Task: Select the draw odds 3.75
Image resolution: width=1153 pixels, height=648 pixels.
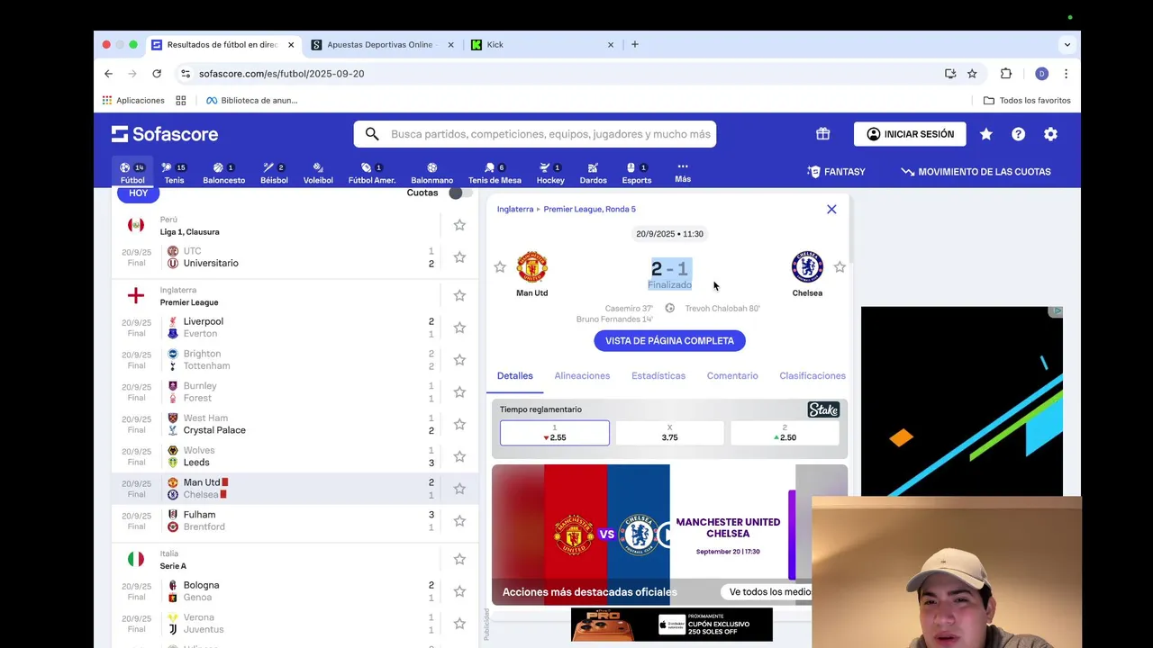Action: [669, 433]
